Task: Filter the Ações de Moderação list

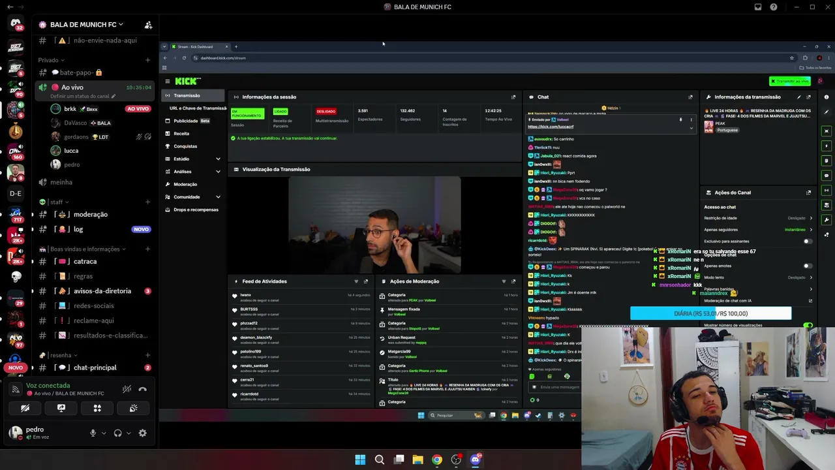Action: click(504, 281)
